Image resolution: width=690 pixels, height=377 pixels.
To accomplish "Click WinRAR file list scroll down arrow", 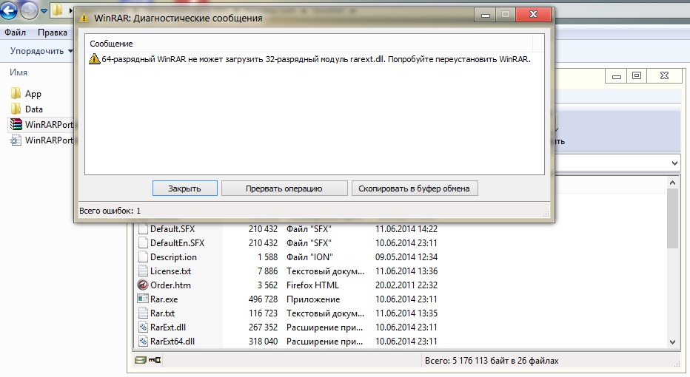I will click(672, 342).
